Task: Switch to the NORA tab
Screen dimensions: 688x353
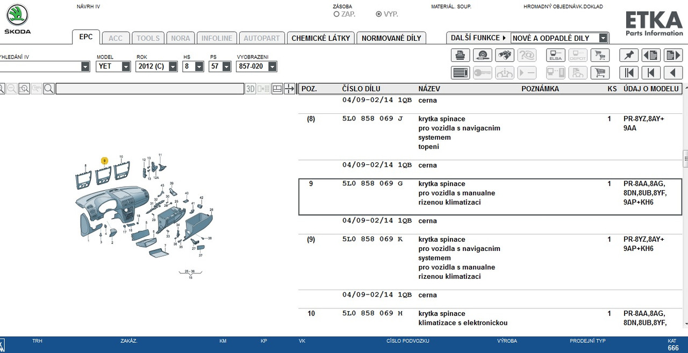Action: coord(181,38)
